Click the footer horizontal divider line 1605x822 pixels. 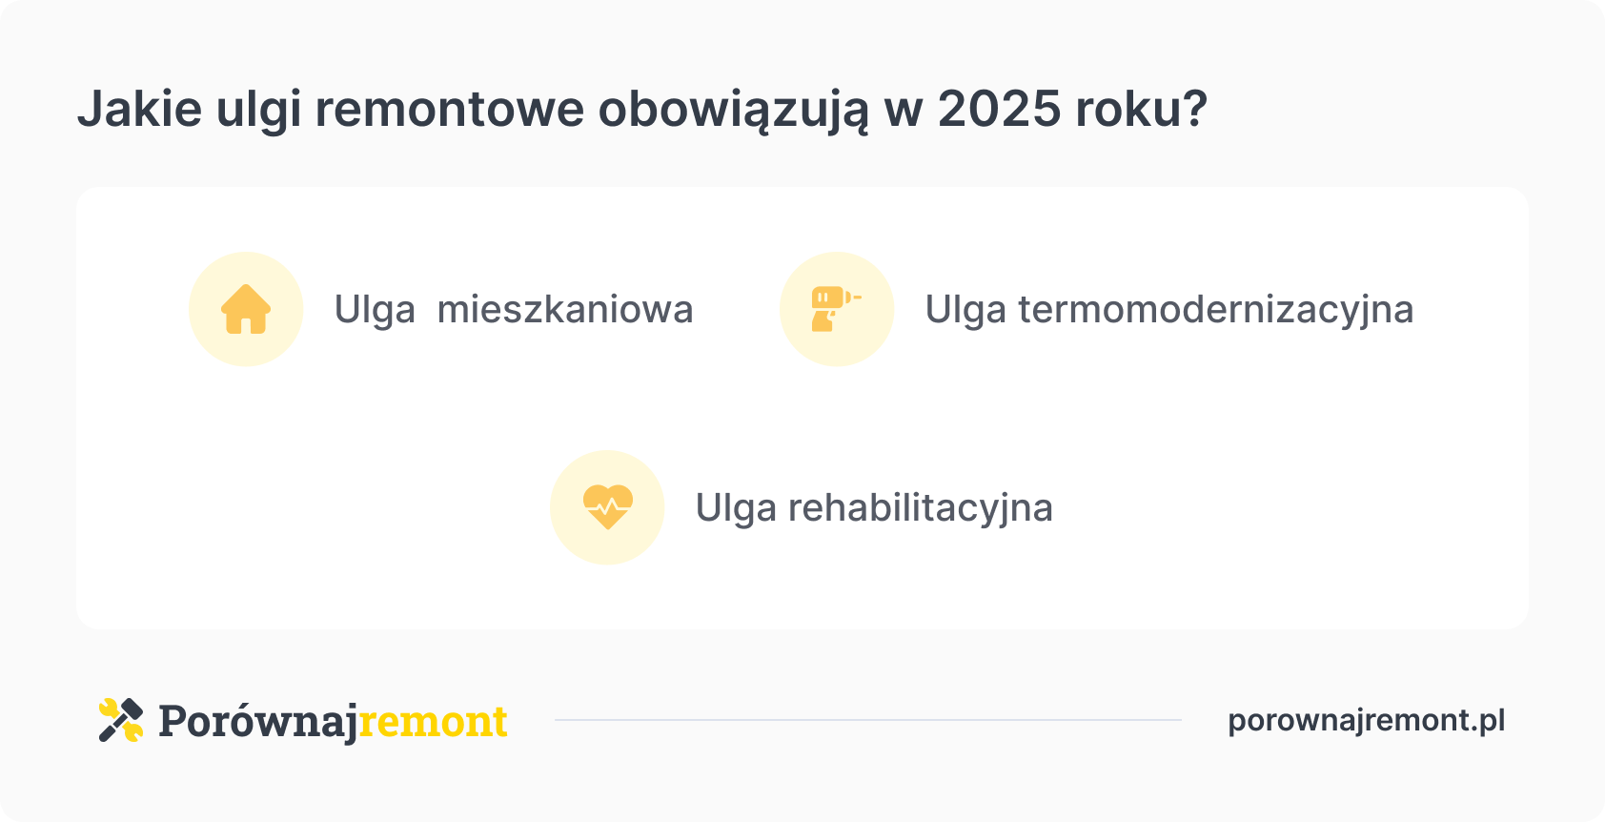867,720
